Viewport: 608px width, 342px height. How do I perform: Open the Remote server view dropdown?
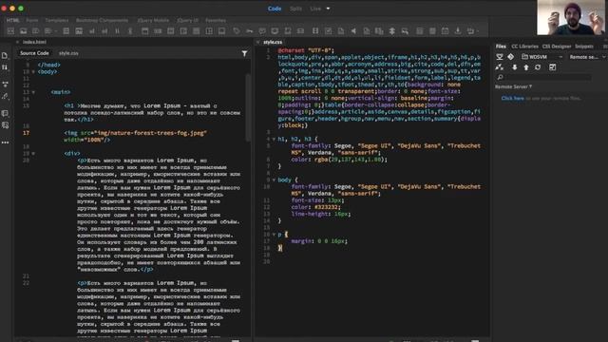click(x=587, y=57)
